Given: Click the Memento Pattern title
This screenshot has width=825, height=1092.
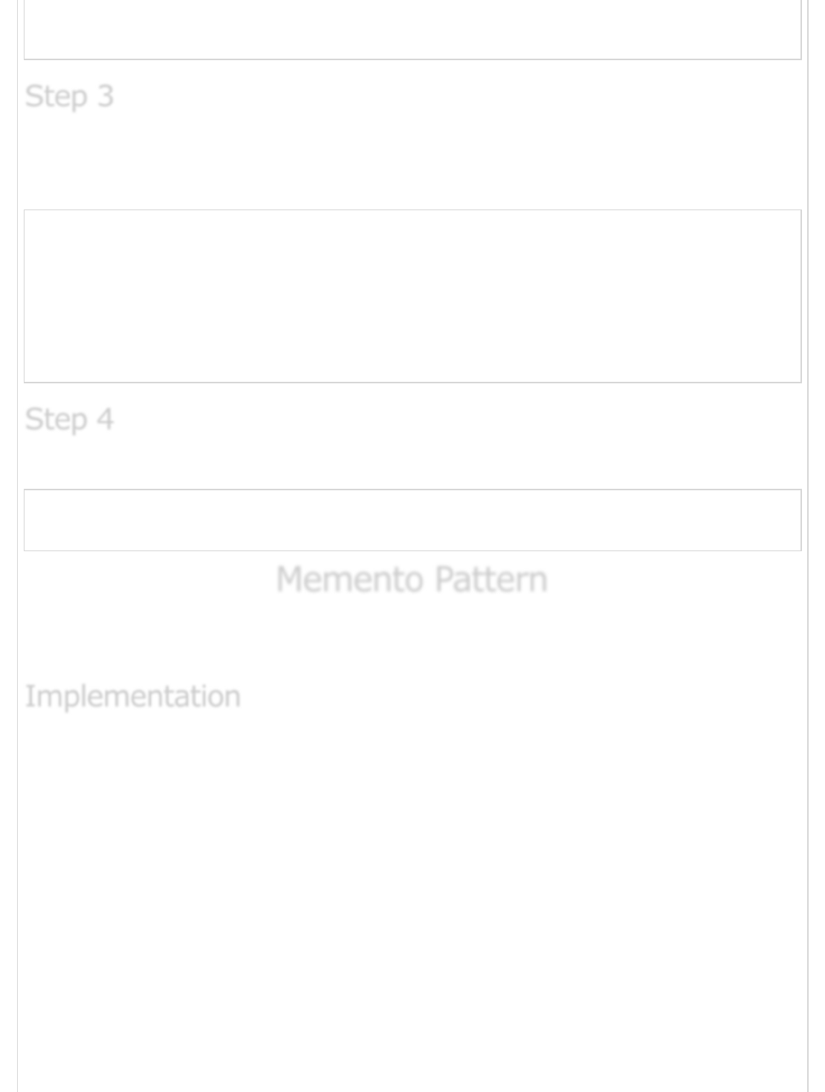Looking at the screenshot, I should (412, 579).
